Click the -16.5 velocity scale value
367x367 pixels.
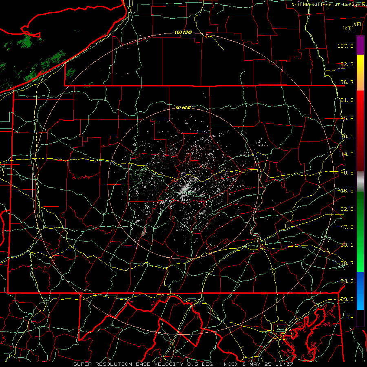345,191
